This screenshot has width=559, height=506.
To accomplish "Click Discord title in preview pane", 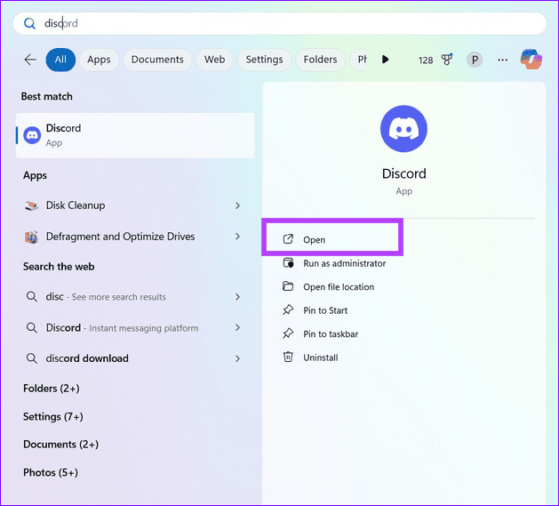I will point(404,173).
